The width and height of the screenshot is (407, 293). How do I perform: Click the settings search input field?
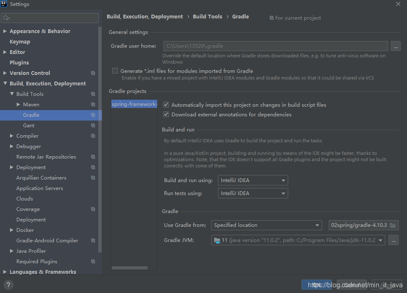coord(50,18)
